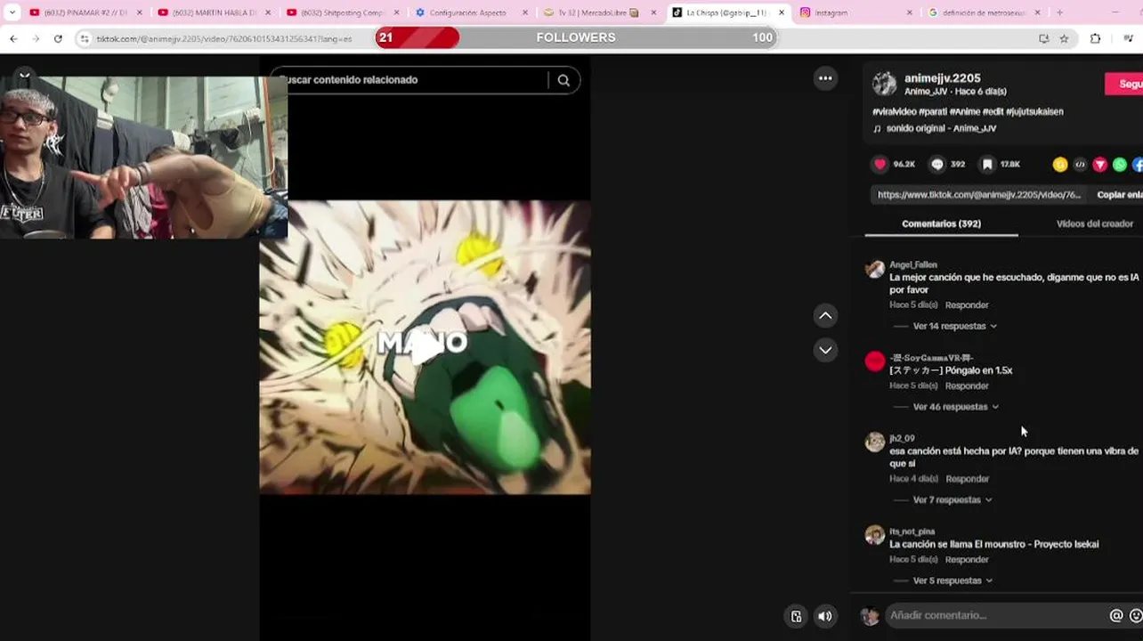This screenshot has height=641, width=1143.
Task: Switch to the Shitposting Comp YouTube tab
Action: pyautogui.click(x=341, y=12)
